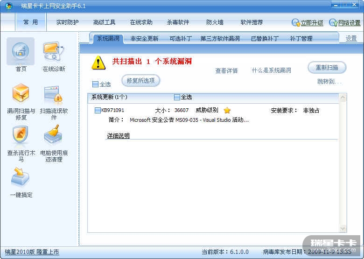Open 第三方软件漏洞 sub-tab
Viewport: 364px width, 259px height.
pyautogui.click(x=220, y=39)
